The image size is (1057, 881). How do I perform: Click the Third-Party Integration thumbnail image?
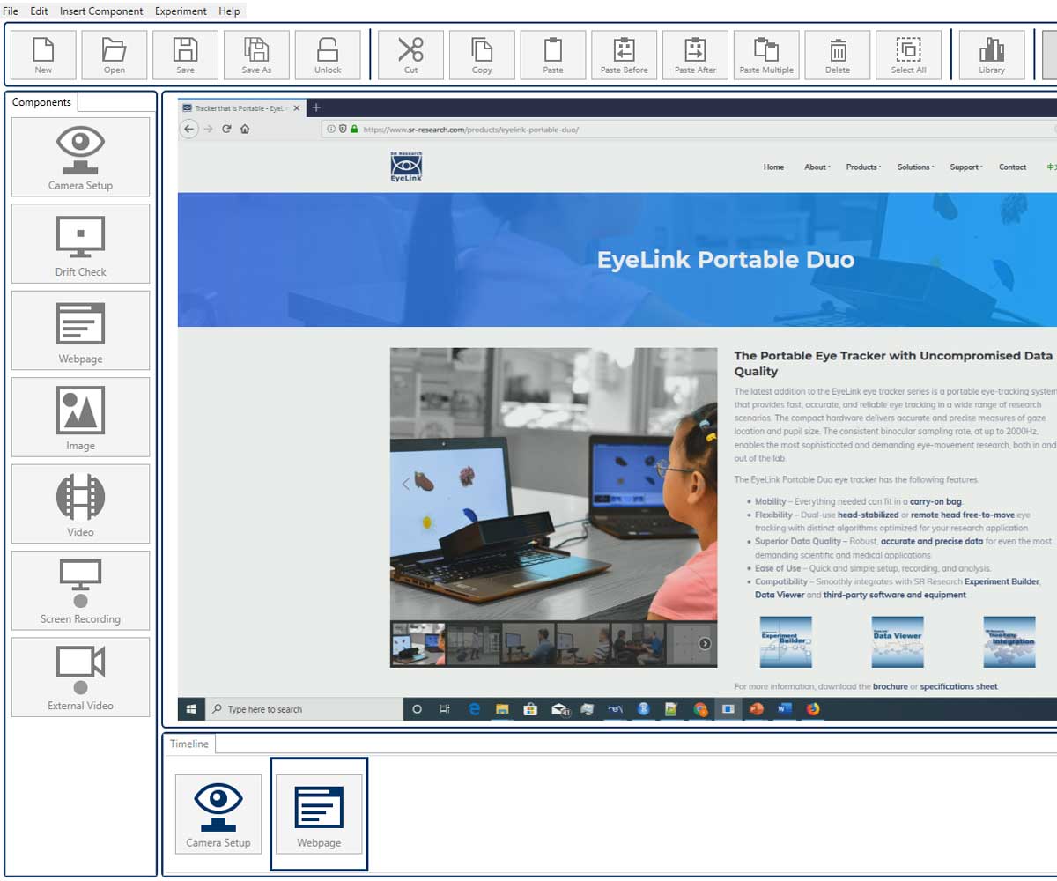(1009, 641)
